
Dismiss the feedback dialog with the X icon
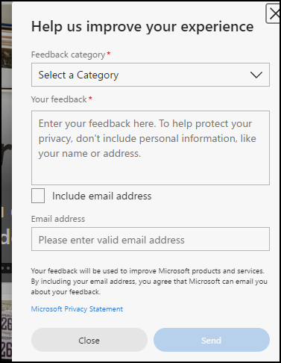(274, 13)
